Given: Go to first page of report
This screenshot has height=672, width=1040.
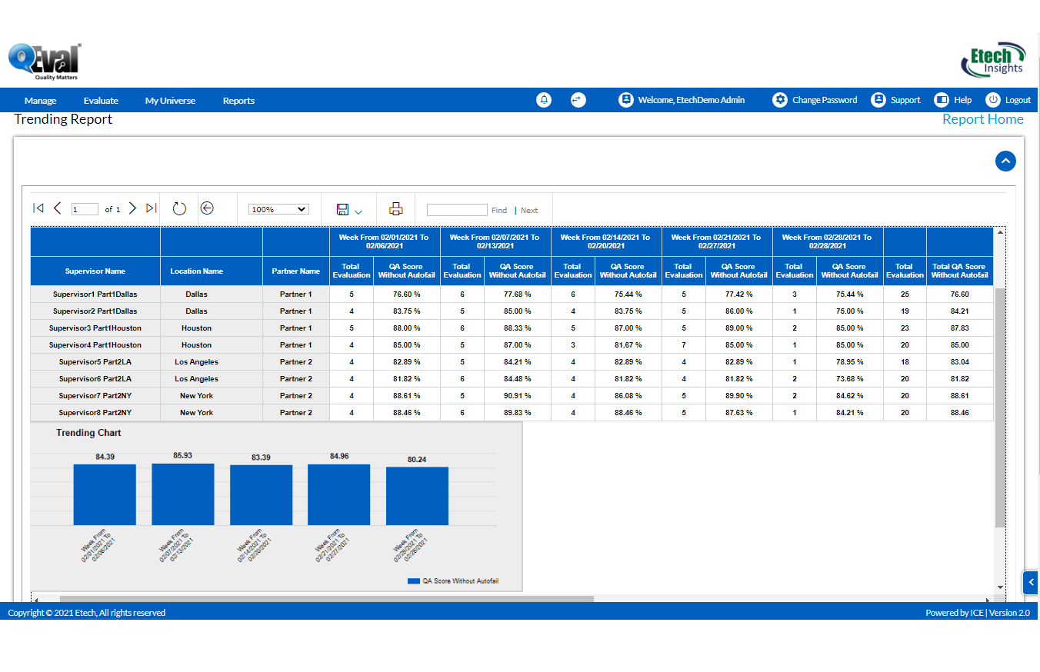Looking at the screenshot, I should [x=38, y=208].
